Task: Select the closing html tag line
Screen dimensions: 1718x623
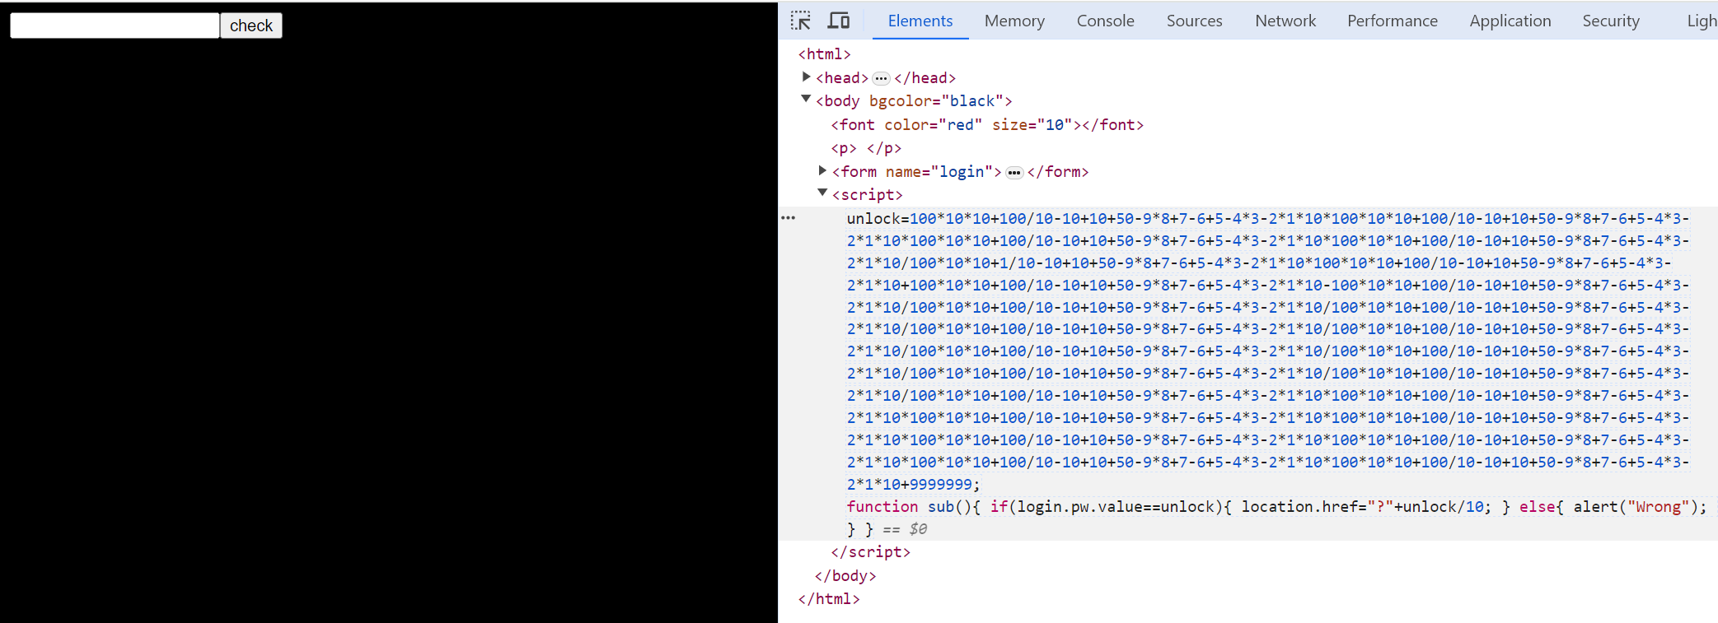Action: (x=829, y=598)
